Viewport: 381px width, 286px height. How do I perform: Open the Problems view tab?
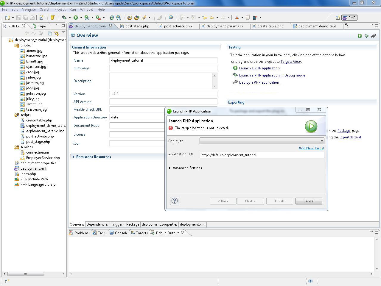coord(79,233)
